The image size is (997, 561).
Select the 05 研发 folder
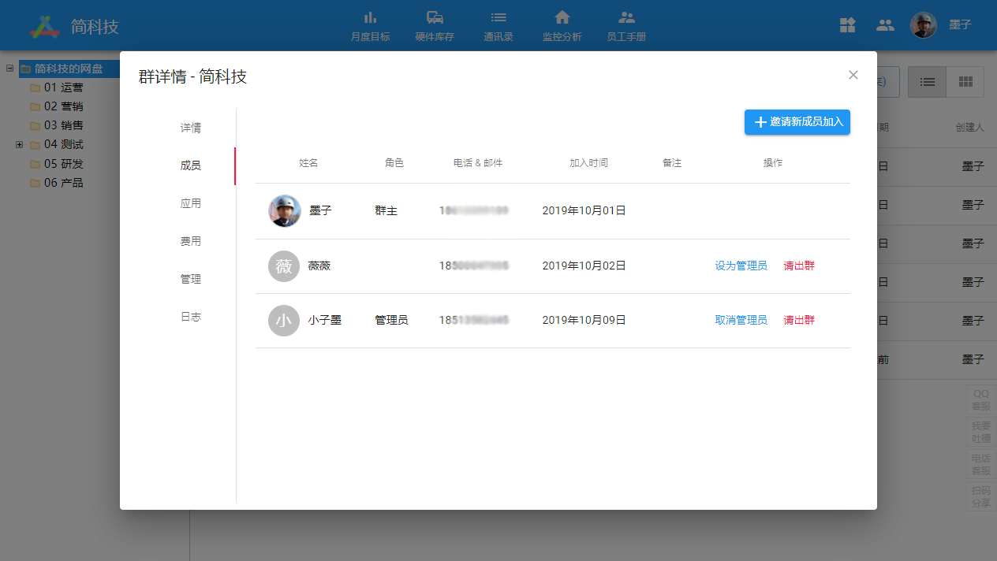tap(63, 164)
